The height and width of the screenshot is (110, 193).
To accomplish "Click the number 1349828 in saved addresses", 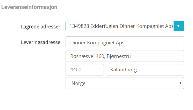I will (x=77, y=26).
